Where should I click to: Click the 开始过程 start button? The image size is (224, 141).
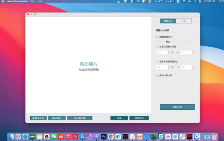177,107
